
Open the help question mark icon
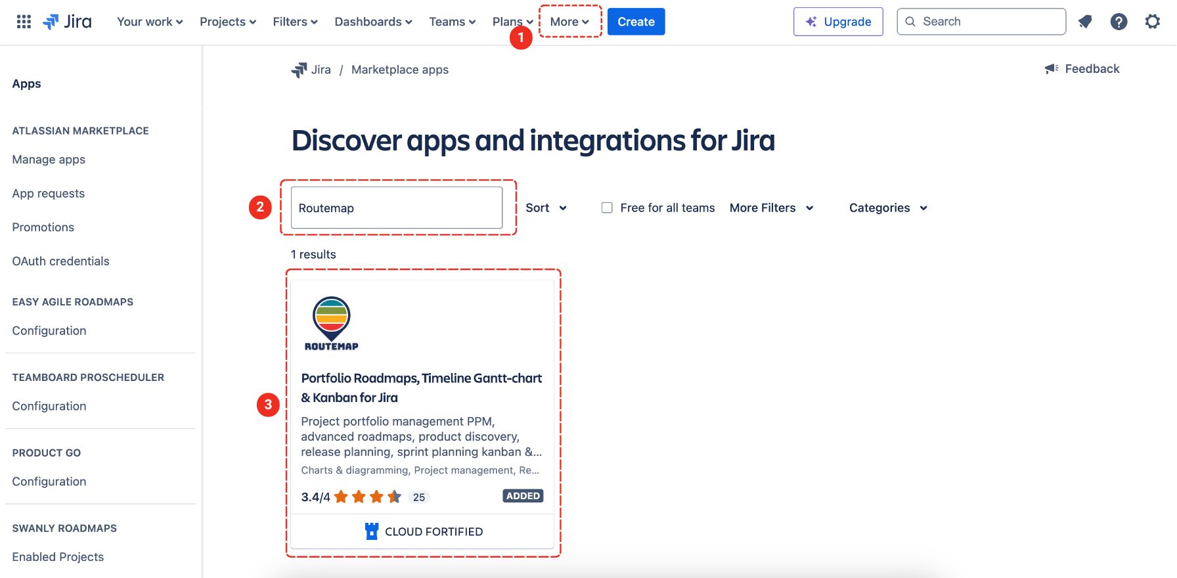(1119, 22)
